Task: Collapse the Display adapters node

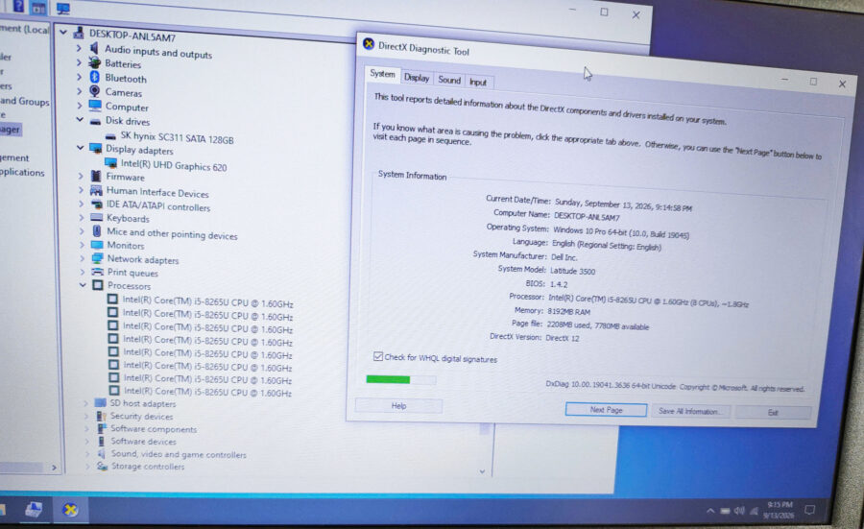Action: coord(81,147)
